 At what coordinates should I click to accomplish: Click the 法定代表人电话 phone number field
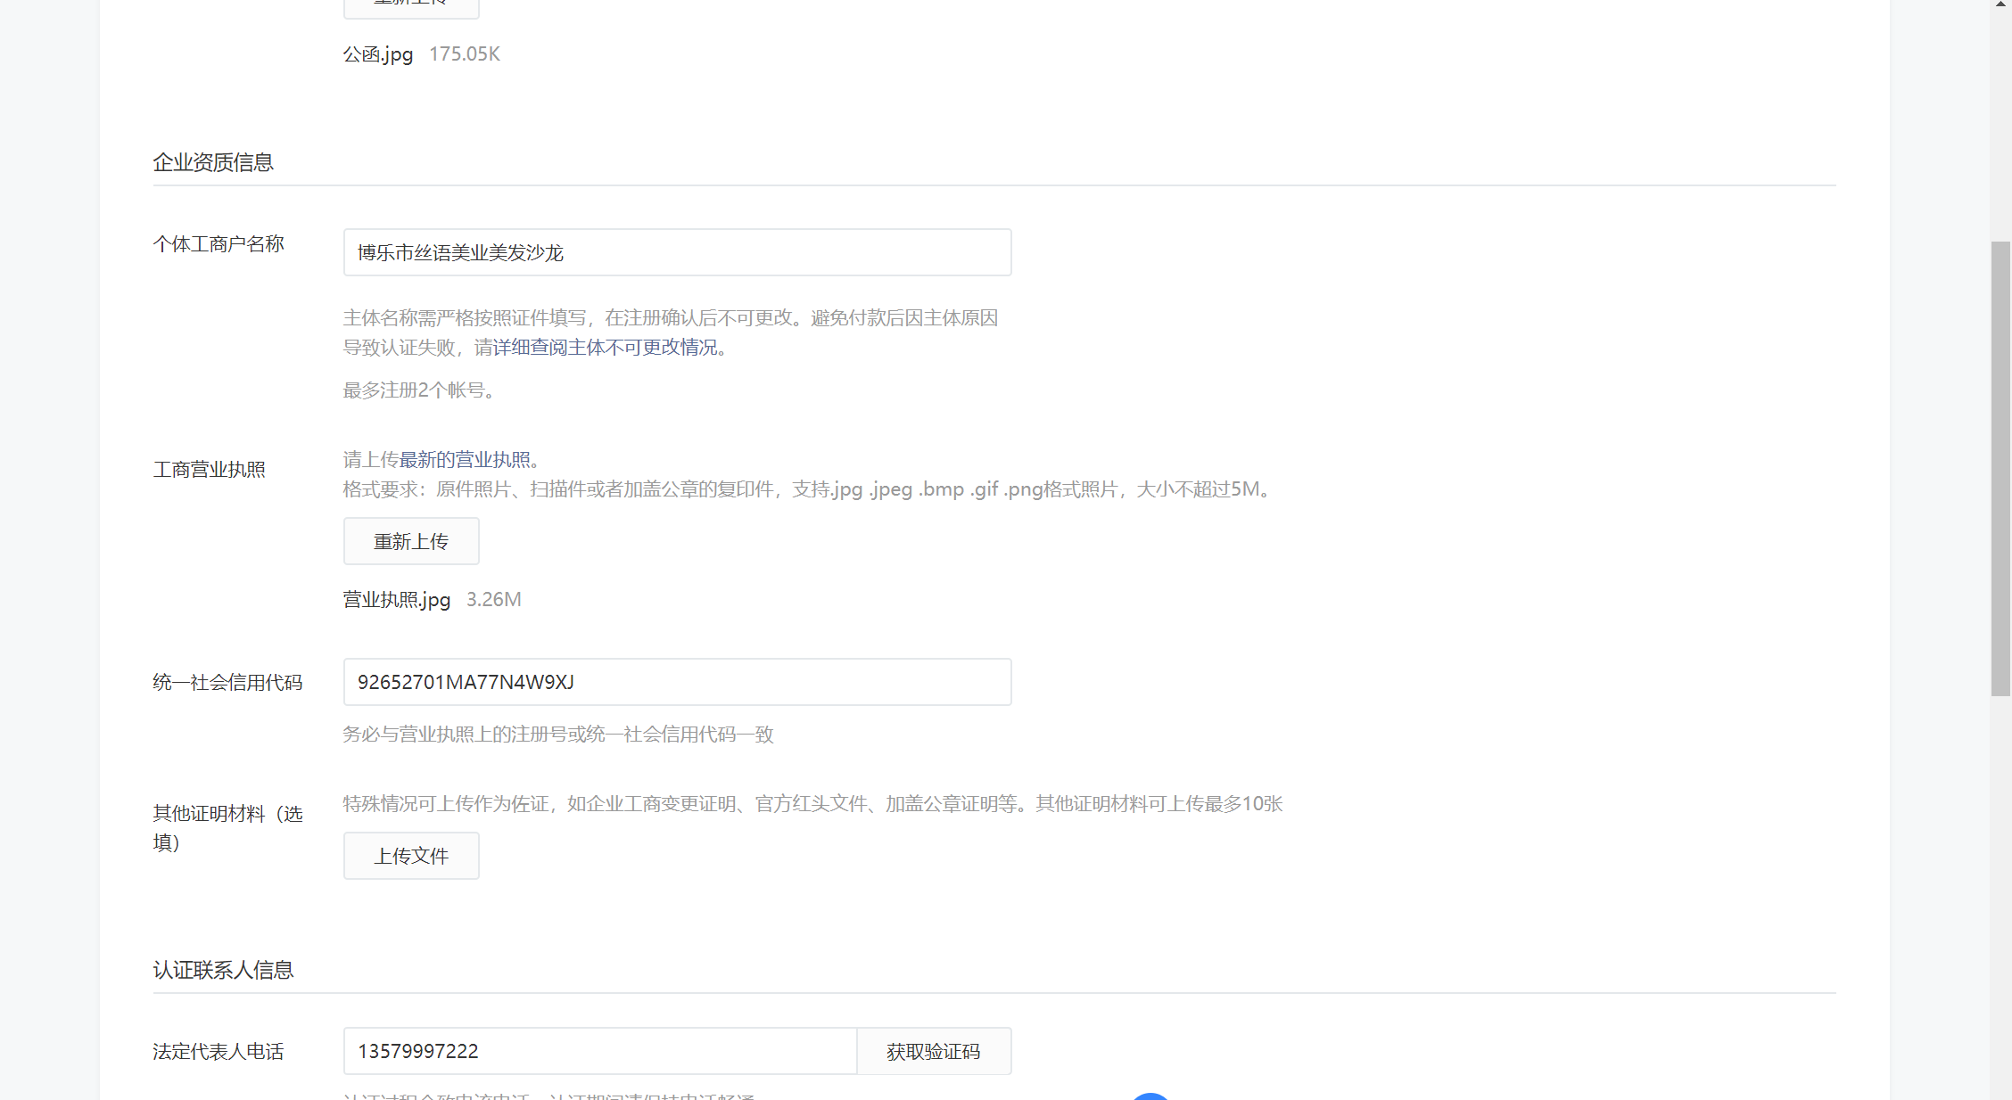(599, 1051)
